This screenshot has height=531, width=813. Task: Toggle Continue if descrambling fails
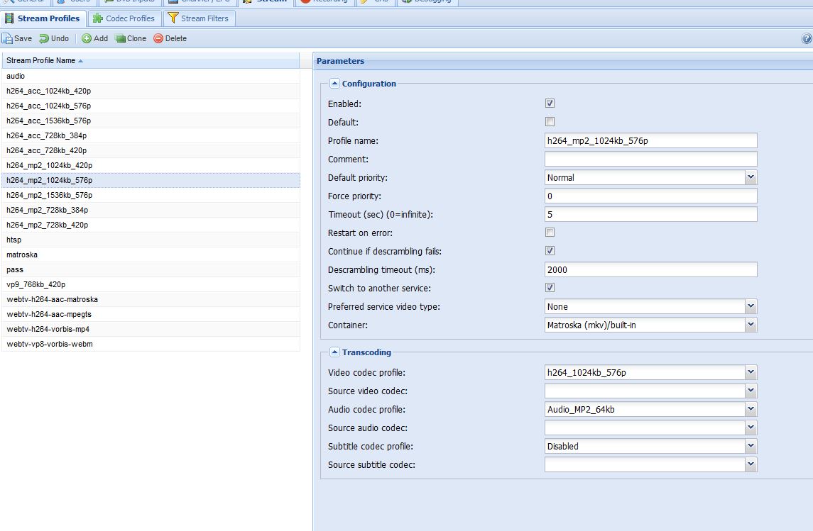550,251
